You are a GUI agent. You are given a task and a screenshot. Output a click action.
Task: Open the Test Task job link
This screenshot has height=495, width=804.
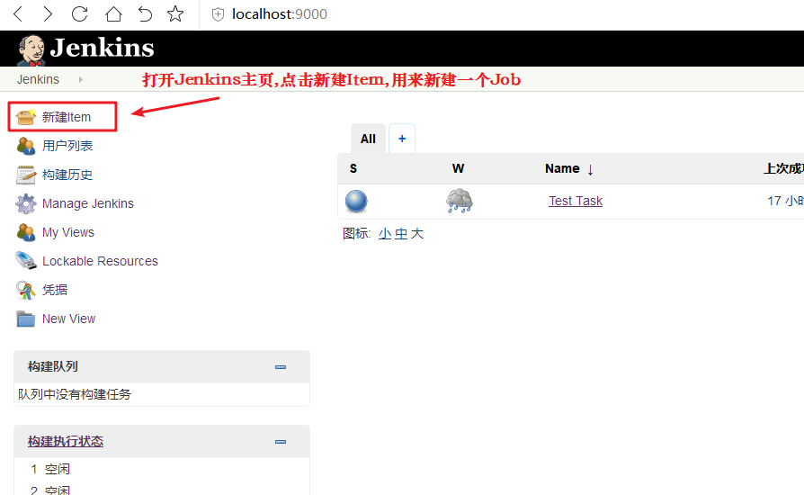tap(576, 201)
